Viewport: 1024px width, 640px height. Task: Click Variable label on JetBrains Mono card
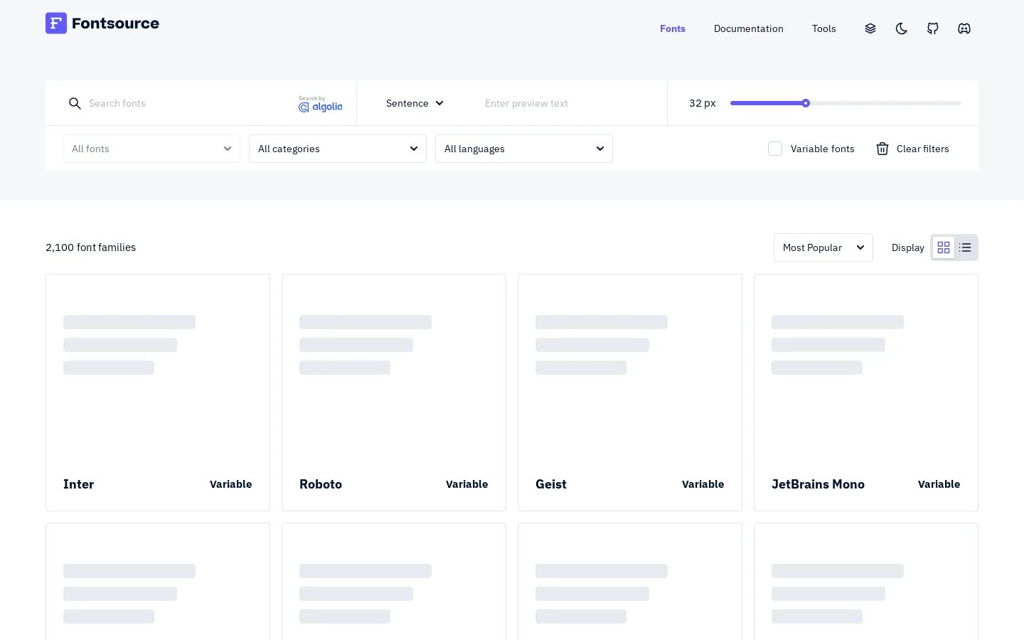coord(939,484)
